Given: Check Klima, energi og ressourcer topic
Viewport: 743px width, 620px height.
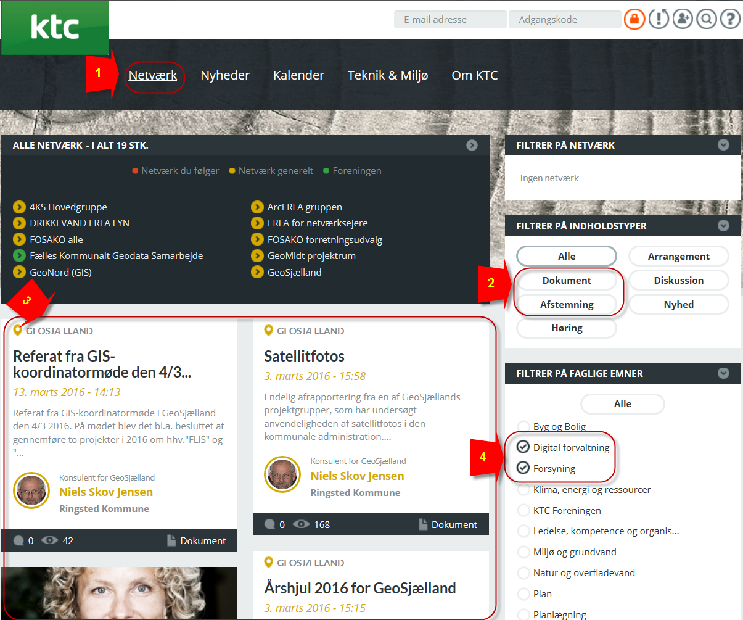Looking at the screenshot, I should [x=523, y=489].
